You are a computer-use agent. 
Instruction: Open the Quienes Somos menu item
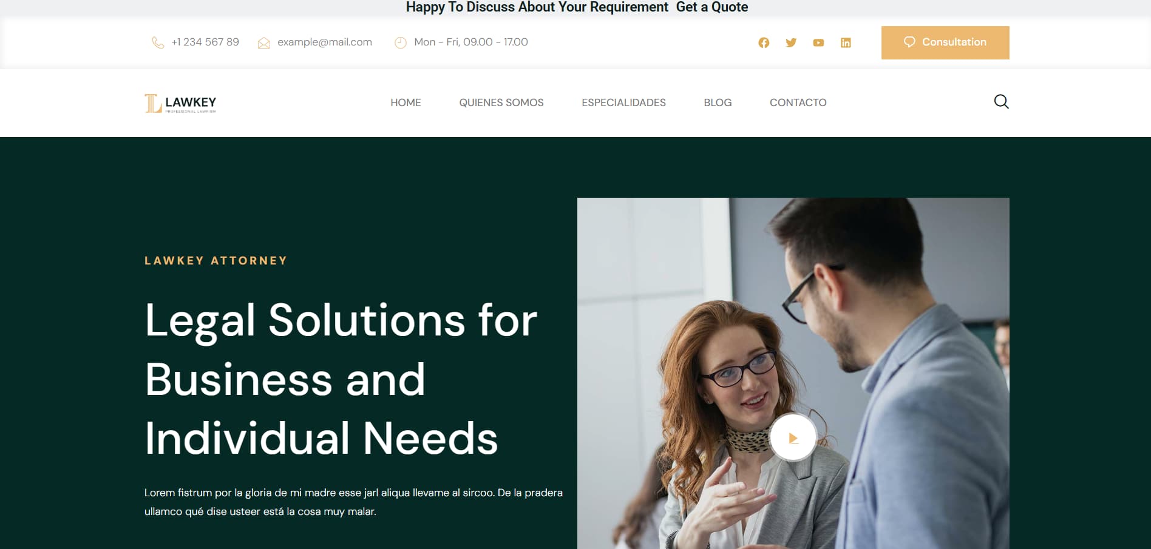tap(501, 103)
